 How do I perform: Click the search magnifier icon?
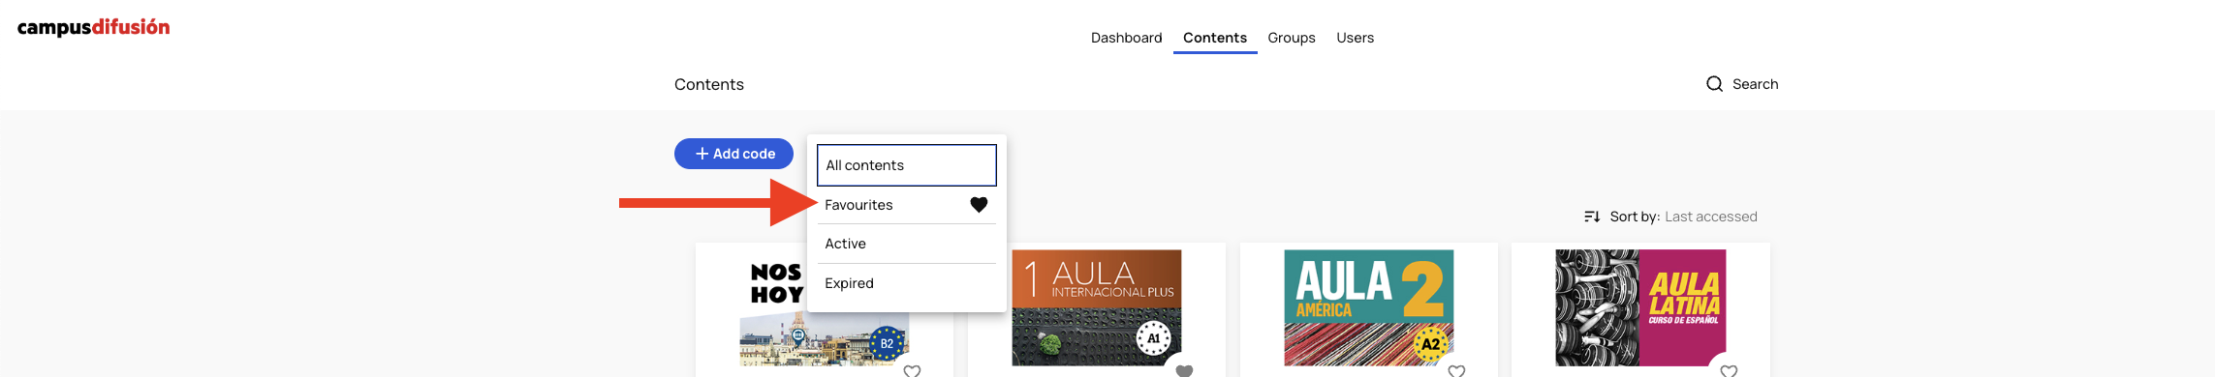click(1714, 84)
